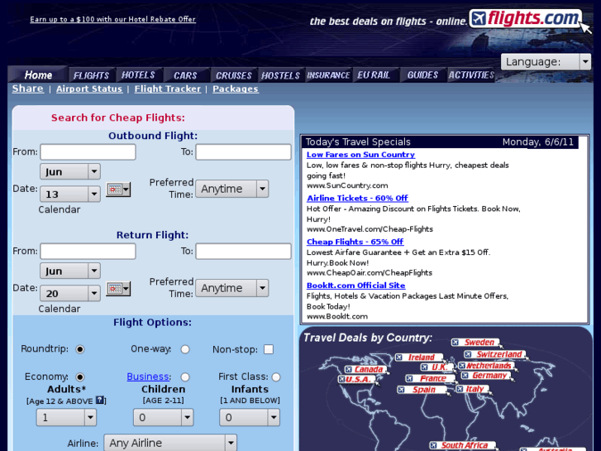This screenshot has height=451, width=601.
Task: Open Infants count dropdown
Action: (x=250, y=417)
